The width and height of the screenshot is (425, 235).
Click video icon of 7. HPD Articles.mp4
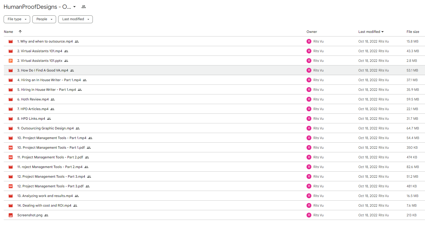pos(11,109)
